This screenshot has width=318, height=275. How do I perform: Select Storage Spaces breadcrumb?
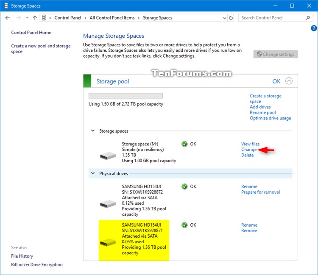[x=158, y=18]
